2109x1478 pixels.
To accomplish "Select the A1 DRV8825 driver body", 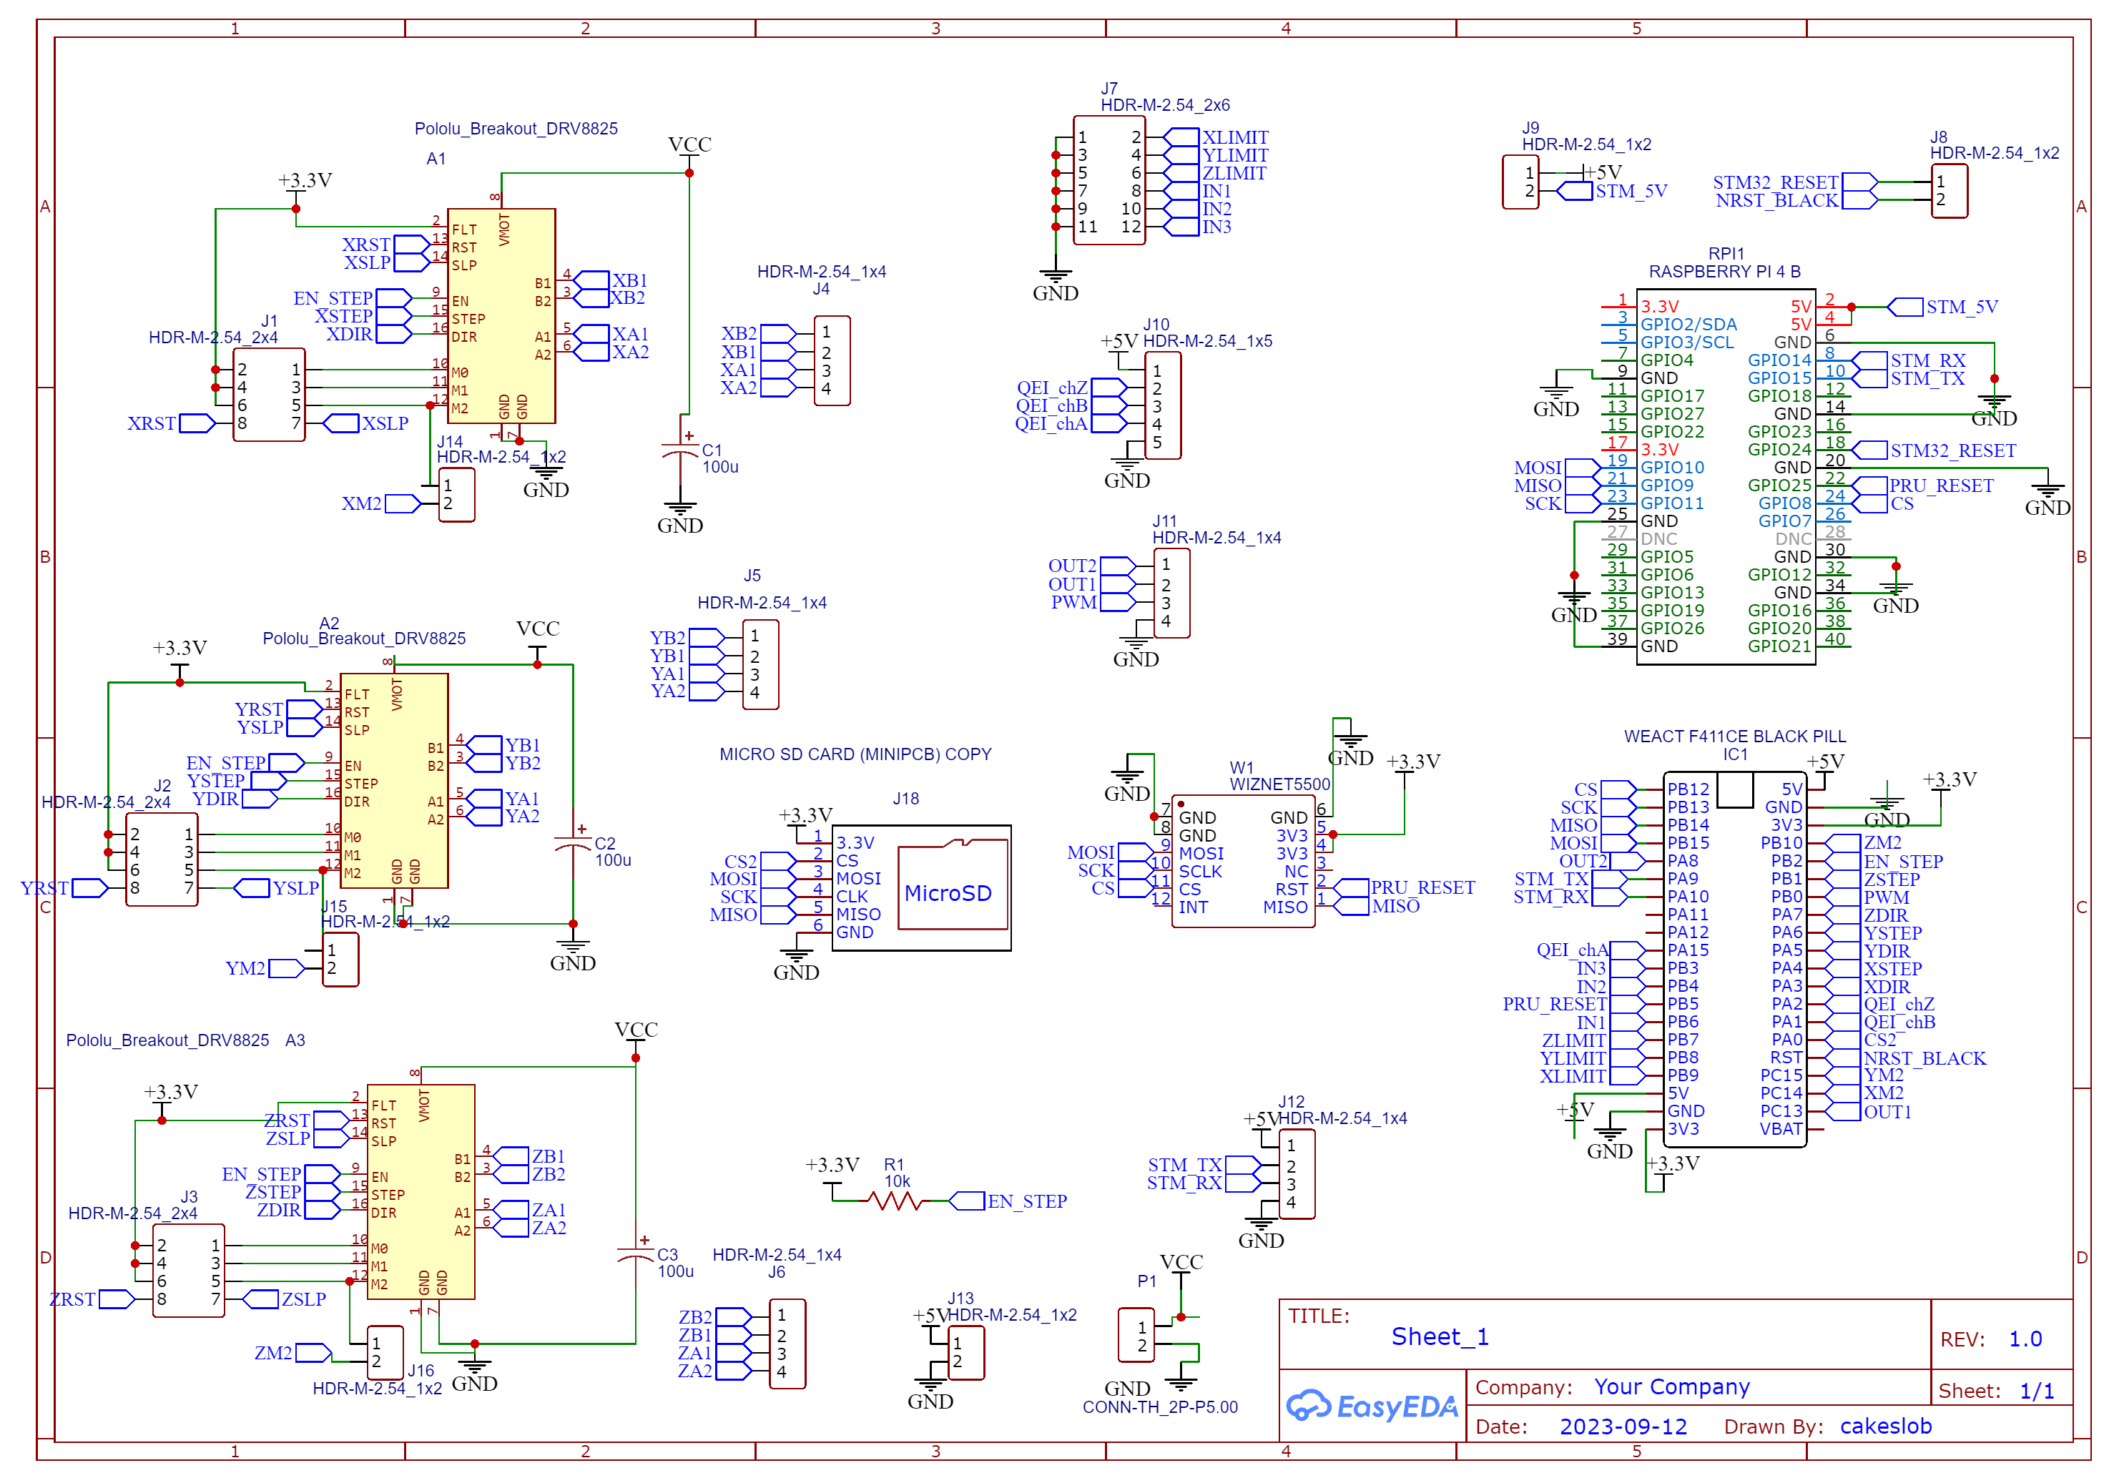I will point(501,316).
